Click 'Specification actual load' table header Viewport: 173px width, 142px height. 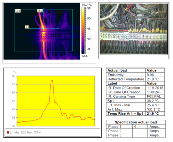136,122
